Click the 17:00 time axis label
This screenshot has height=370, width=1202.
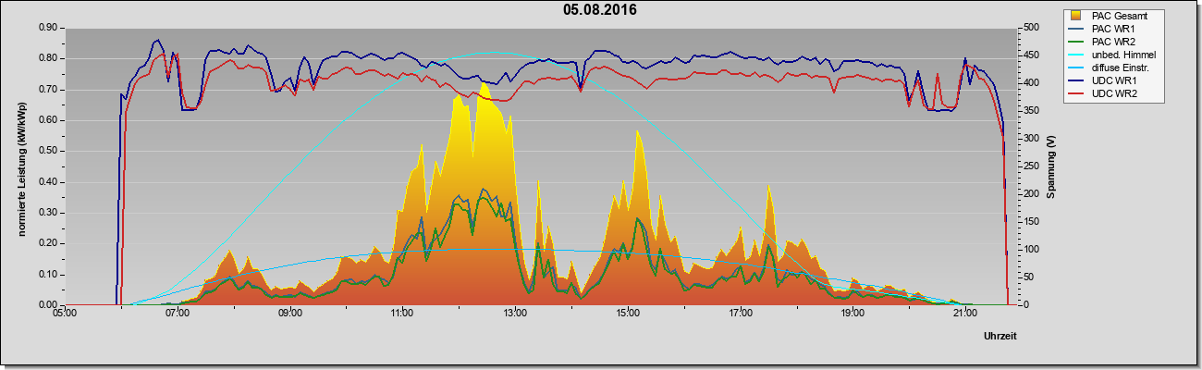[x=740, y=314]
